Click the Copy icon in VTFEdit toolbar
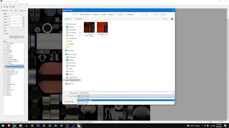The image size is (229, 128). (10, 7)
